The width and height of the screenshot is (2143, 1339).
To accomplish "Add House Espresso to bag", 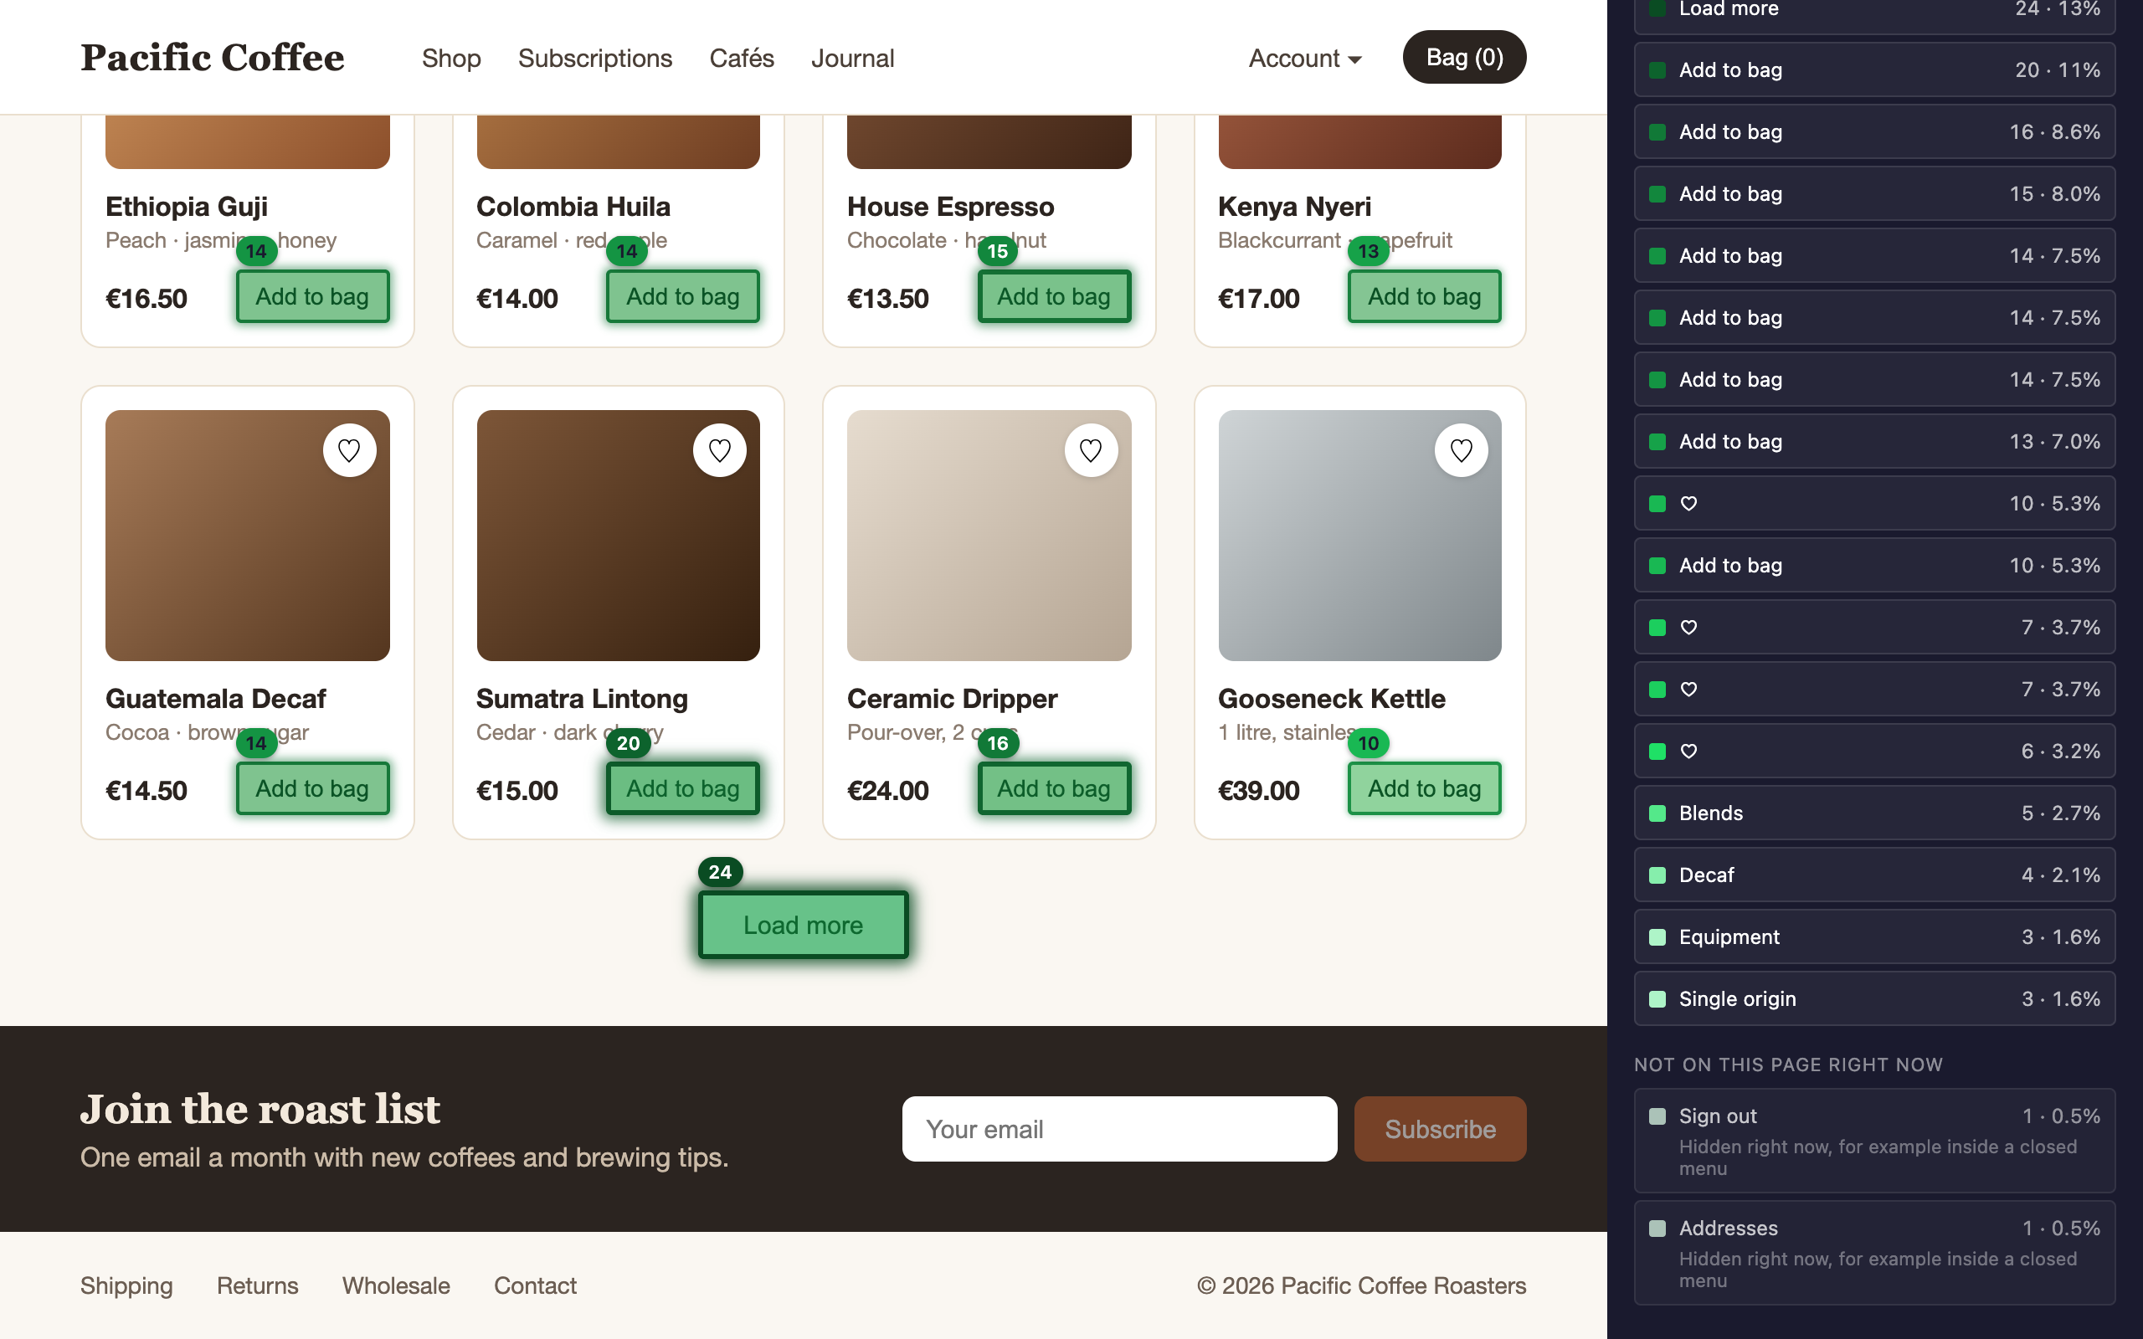I will click(1054, 296).
